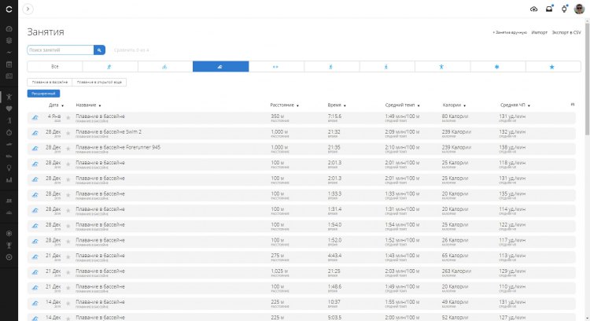The image size is (590, 321).
Task: Click the Экспорт в CSV link
Action: point(566,33)
